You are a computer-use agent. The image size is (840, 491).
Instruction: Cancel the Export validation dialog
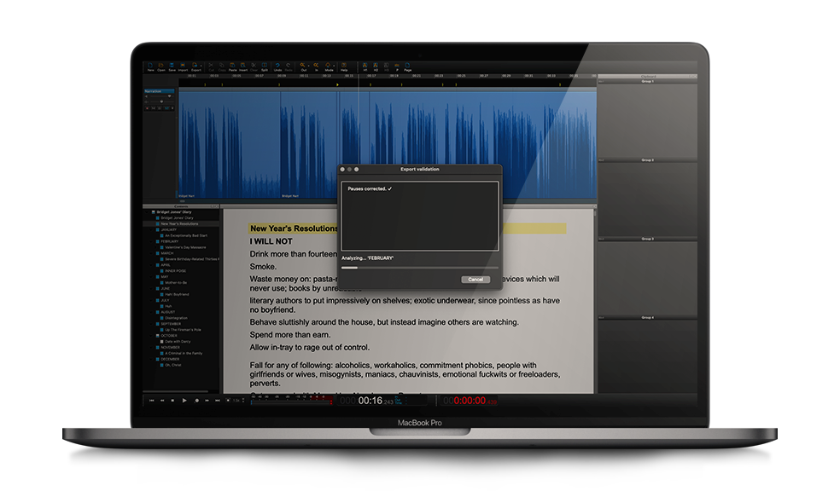pos(475,280)
